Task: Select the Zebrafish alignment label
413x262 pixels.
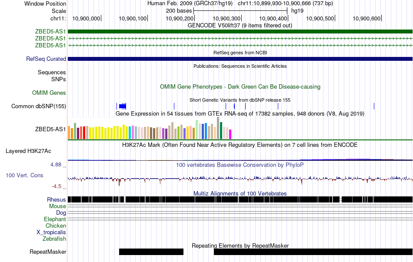Action: coord(54,239)
